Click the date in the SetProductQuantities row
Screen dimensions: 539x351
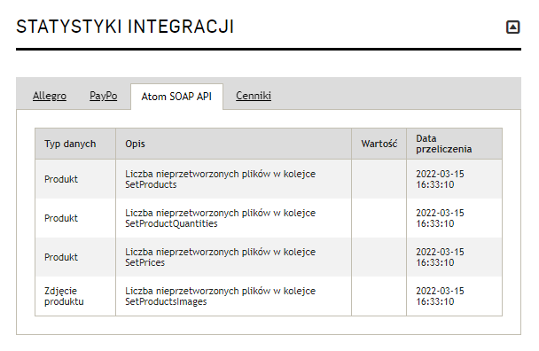click(x=440, y=218)
